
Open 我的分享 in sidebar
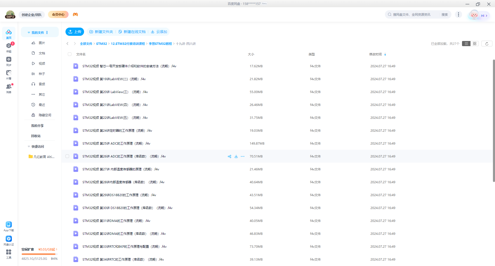37,126
